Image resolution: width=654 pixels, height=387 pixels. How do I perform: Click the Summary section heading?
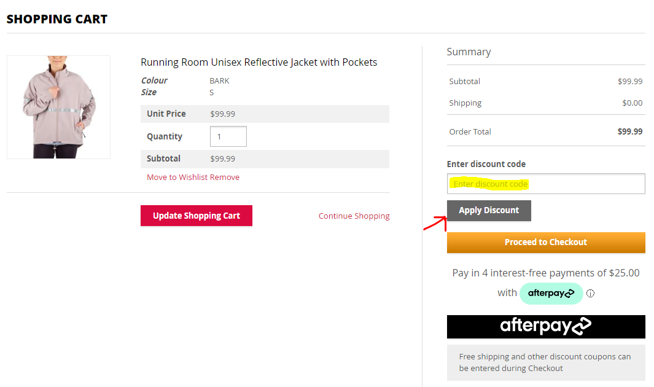(469, 52)
